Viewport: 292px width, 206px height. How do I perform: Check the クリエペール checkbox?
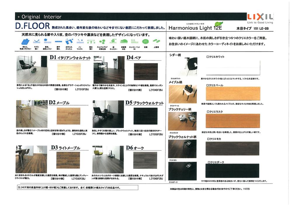tap(207, 85)
